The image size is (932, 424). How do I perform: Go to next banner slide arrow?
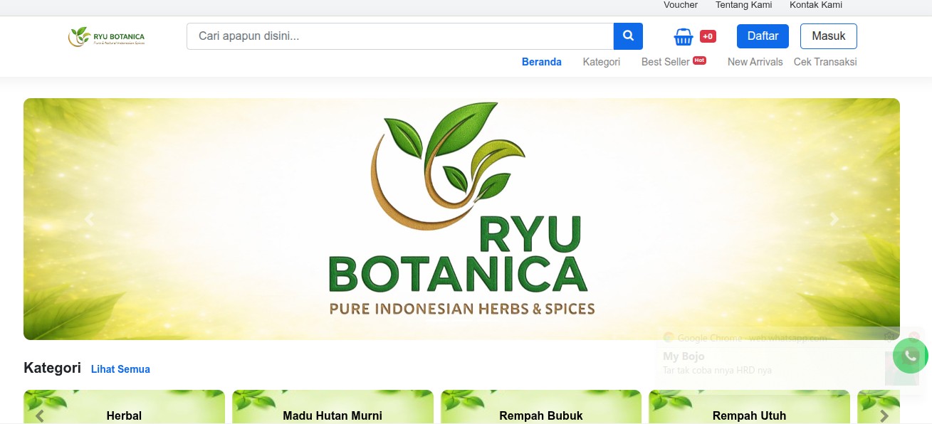pos(834,219)
